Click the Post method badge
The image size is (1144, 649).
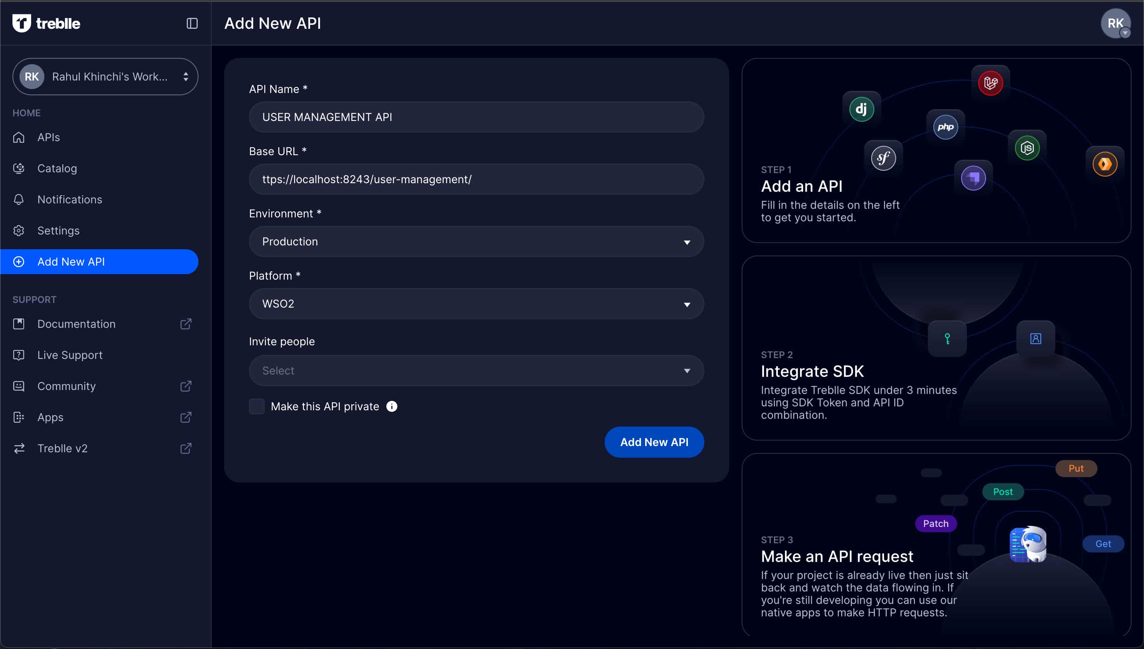coord(1003,492)
